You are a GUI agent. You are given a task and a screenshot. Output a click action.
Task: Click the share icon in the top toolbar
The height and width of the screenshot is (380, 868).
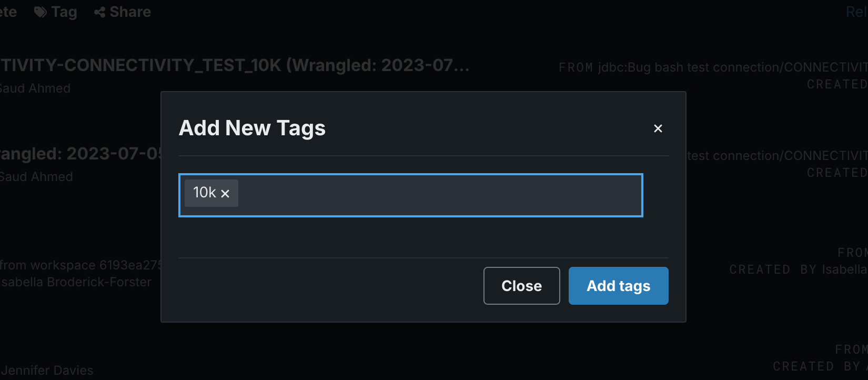(99, 12)
